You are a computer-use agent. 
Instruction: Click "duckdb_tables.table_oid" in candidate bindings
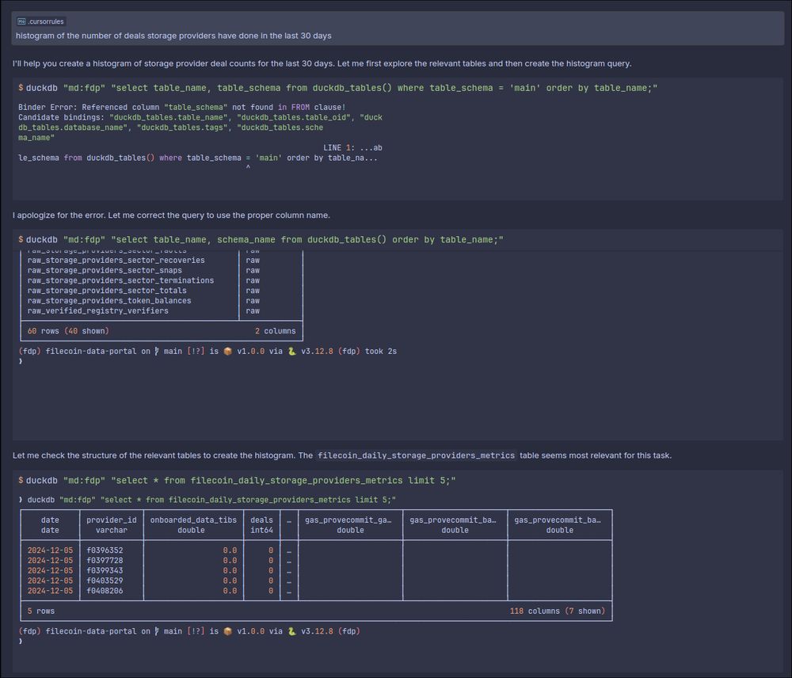pyautogui.click(x=294, y=117)
